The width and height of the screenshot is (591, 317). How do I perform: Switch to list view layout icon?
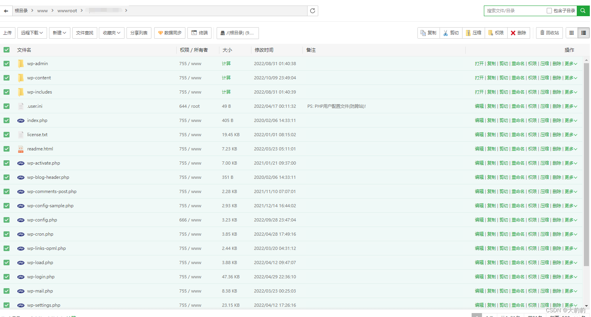tap(583, 33)
